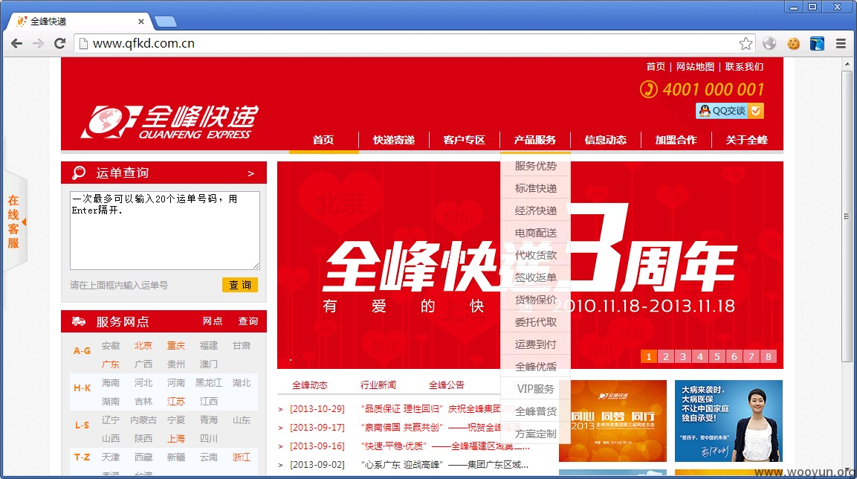This screenshot has height=479, width=857.
Task: Open the 大病来袭时 charity thumbnail
Action: [728, 421]
